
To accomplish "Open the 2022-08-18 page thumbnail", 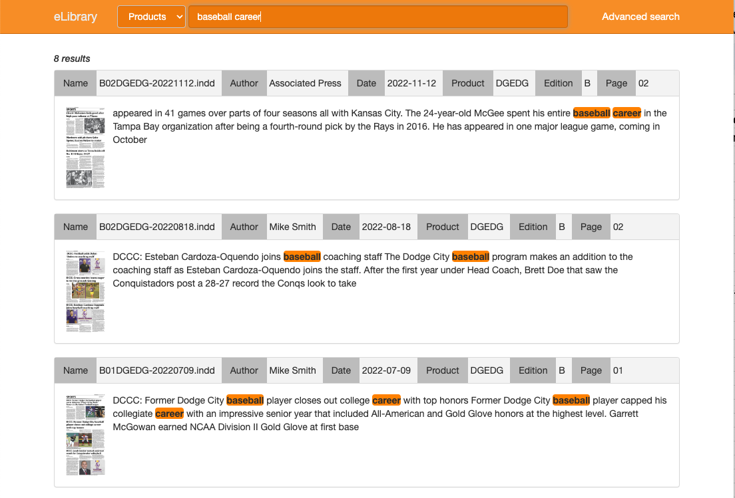I will (x=85, y=291).
